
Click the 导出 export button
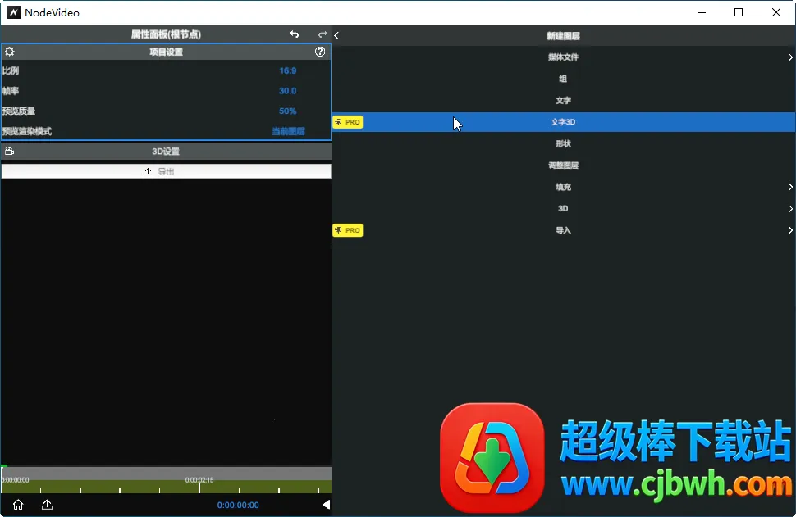pyautogui.click(x=166, y=171)
